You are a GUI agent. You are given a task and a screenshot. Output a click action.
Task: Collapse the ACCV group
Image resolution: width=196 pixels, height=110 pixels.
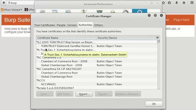[x=37, y=80]
